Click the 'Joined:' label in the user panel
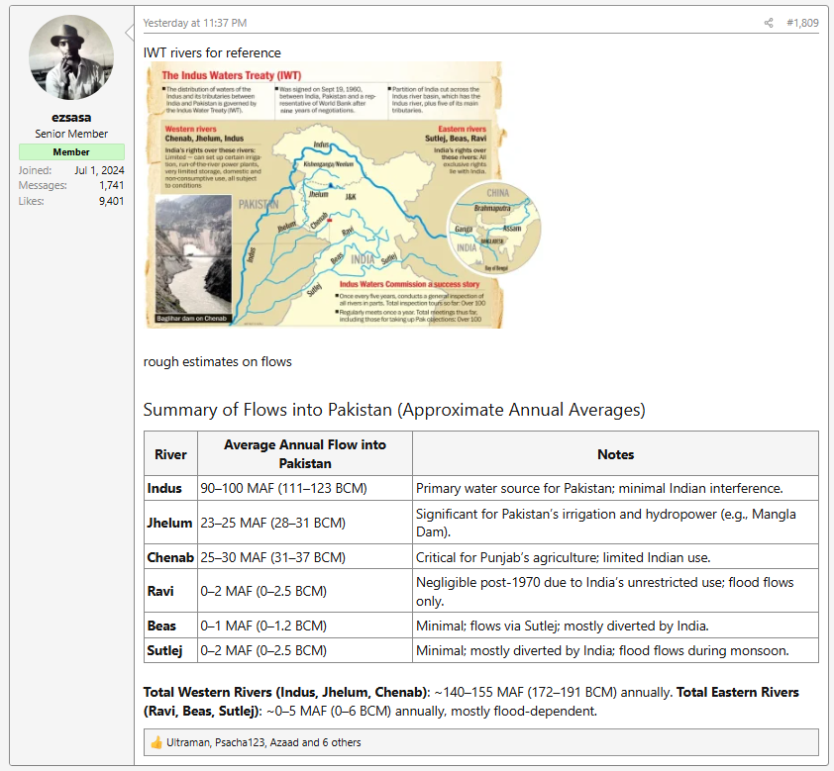Image resolution: width=834 pixels, height=771 pixels. point(35,170)
